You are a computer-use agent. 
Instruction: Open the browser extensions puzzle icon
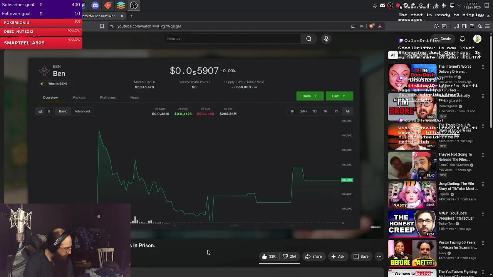pos(436,26)
